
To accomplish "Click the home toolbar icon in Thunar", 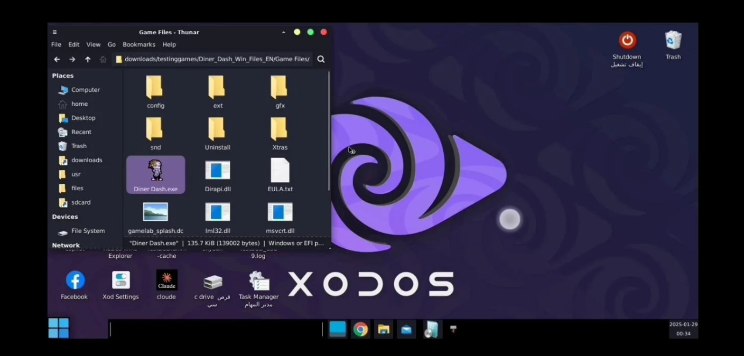I will point(103,59).
